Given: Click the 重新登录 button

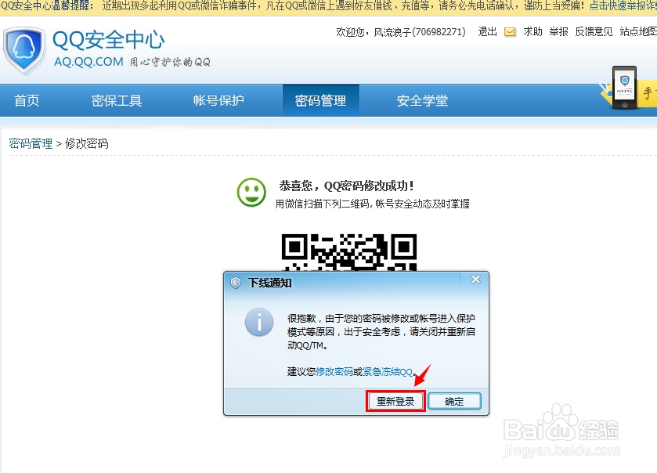Looking at the screenshot, I should pos(395,402).
